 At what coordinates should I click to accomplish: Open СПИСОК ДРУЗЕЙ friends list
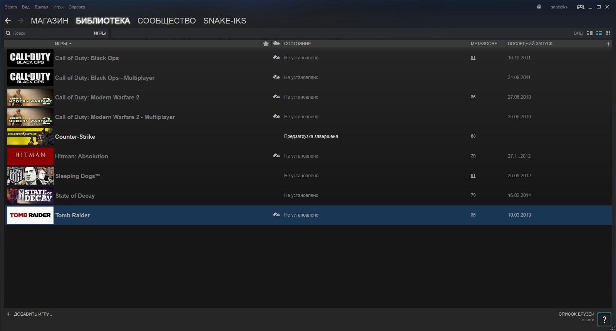[x=576, y=314]
